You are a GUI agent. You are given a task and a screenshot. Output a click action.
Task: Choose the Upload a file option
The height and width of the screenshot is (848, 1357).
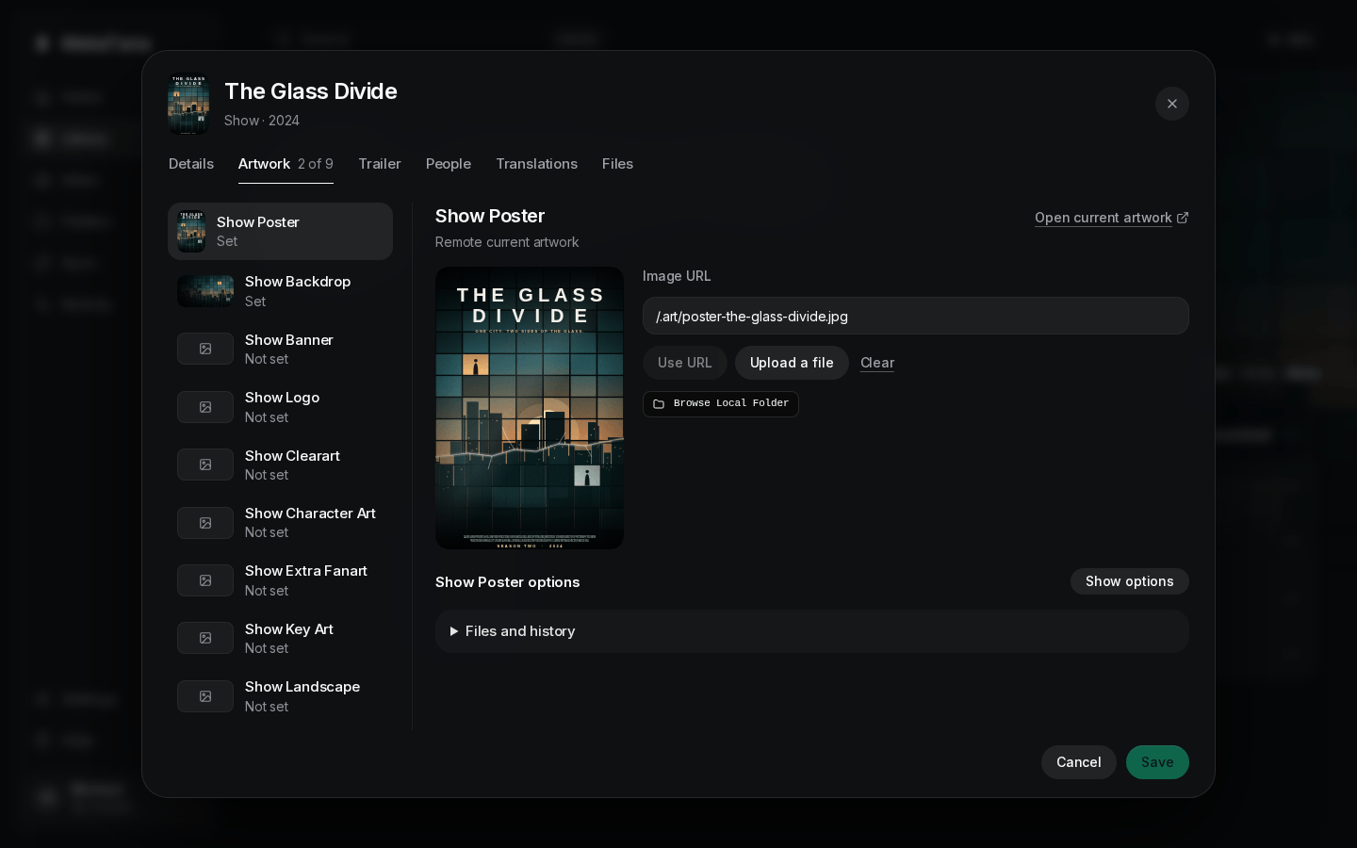point(792,363)
